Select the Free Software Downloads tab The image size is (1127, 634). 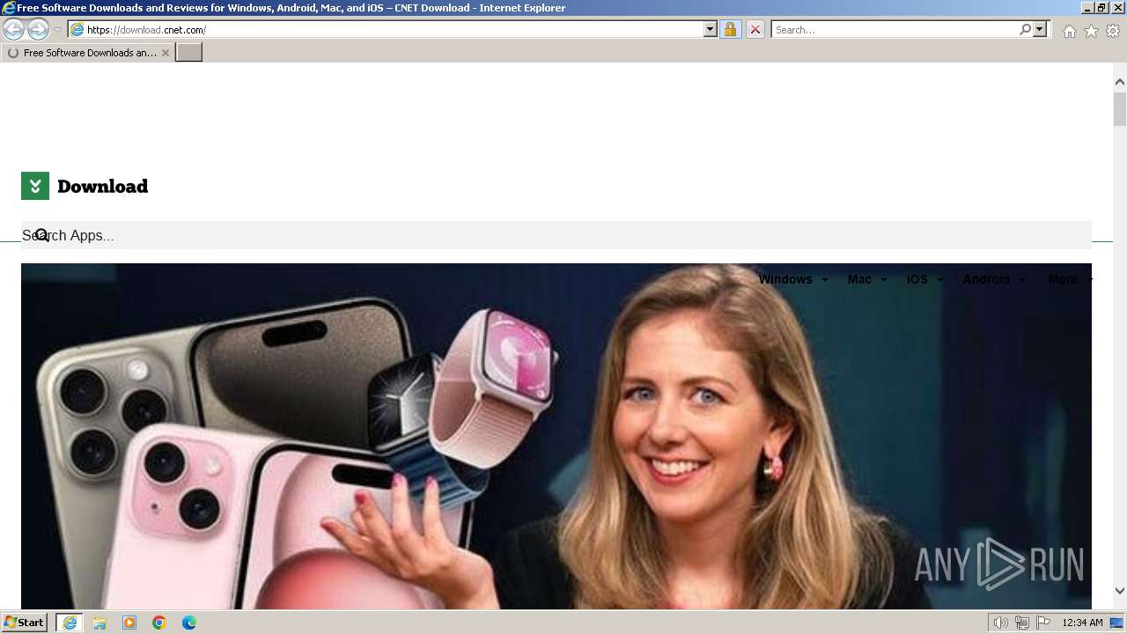(x=86, y=53)
